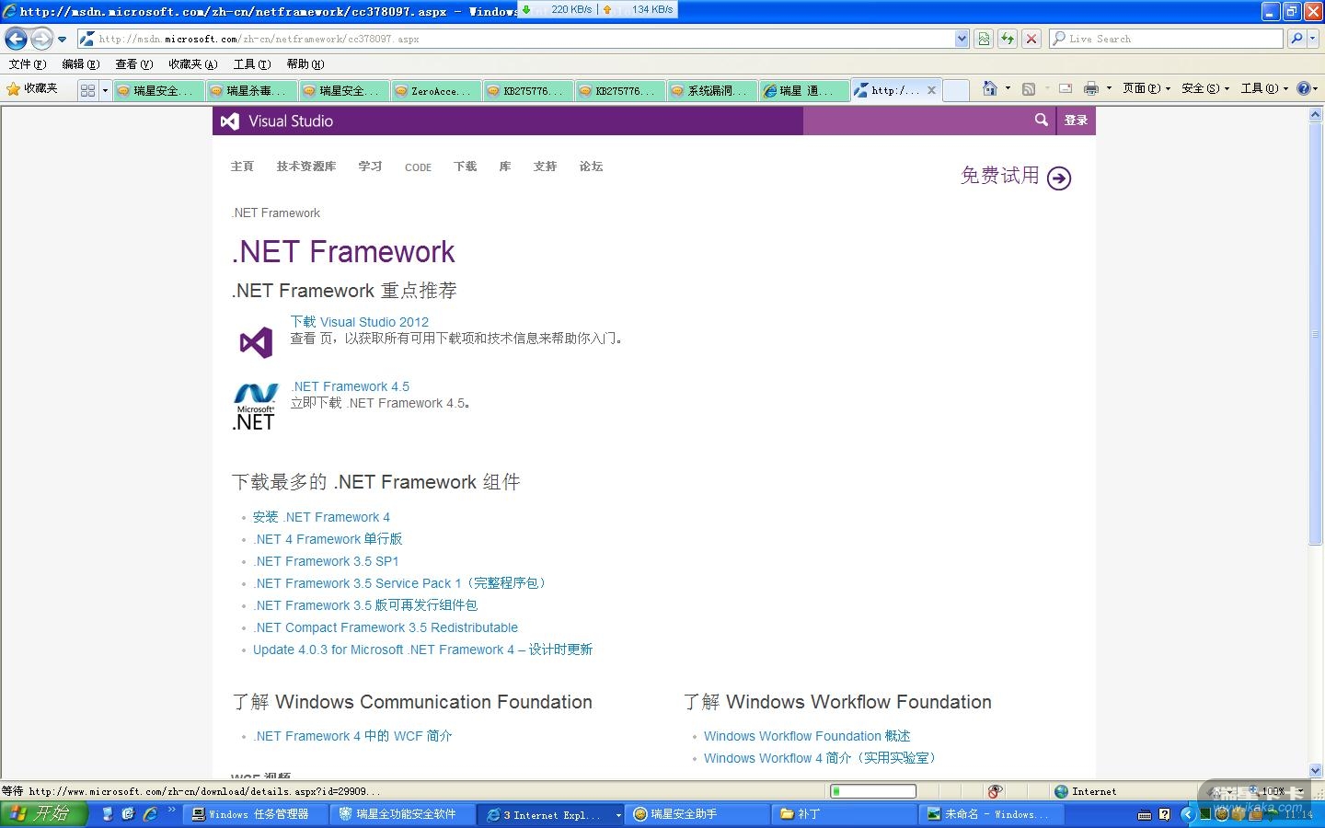Click the page loading progress bar
1325x828 pixels.
[x=873, y=791]
